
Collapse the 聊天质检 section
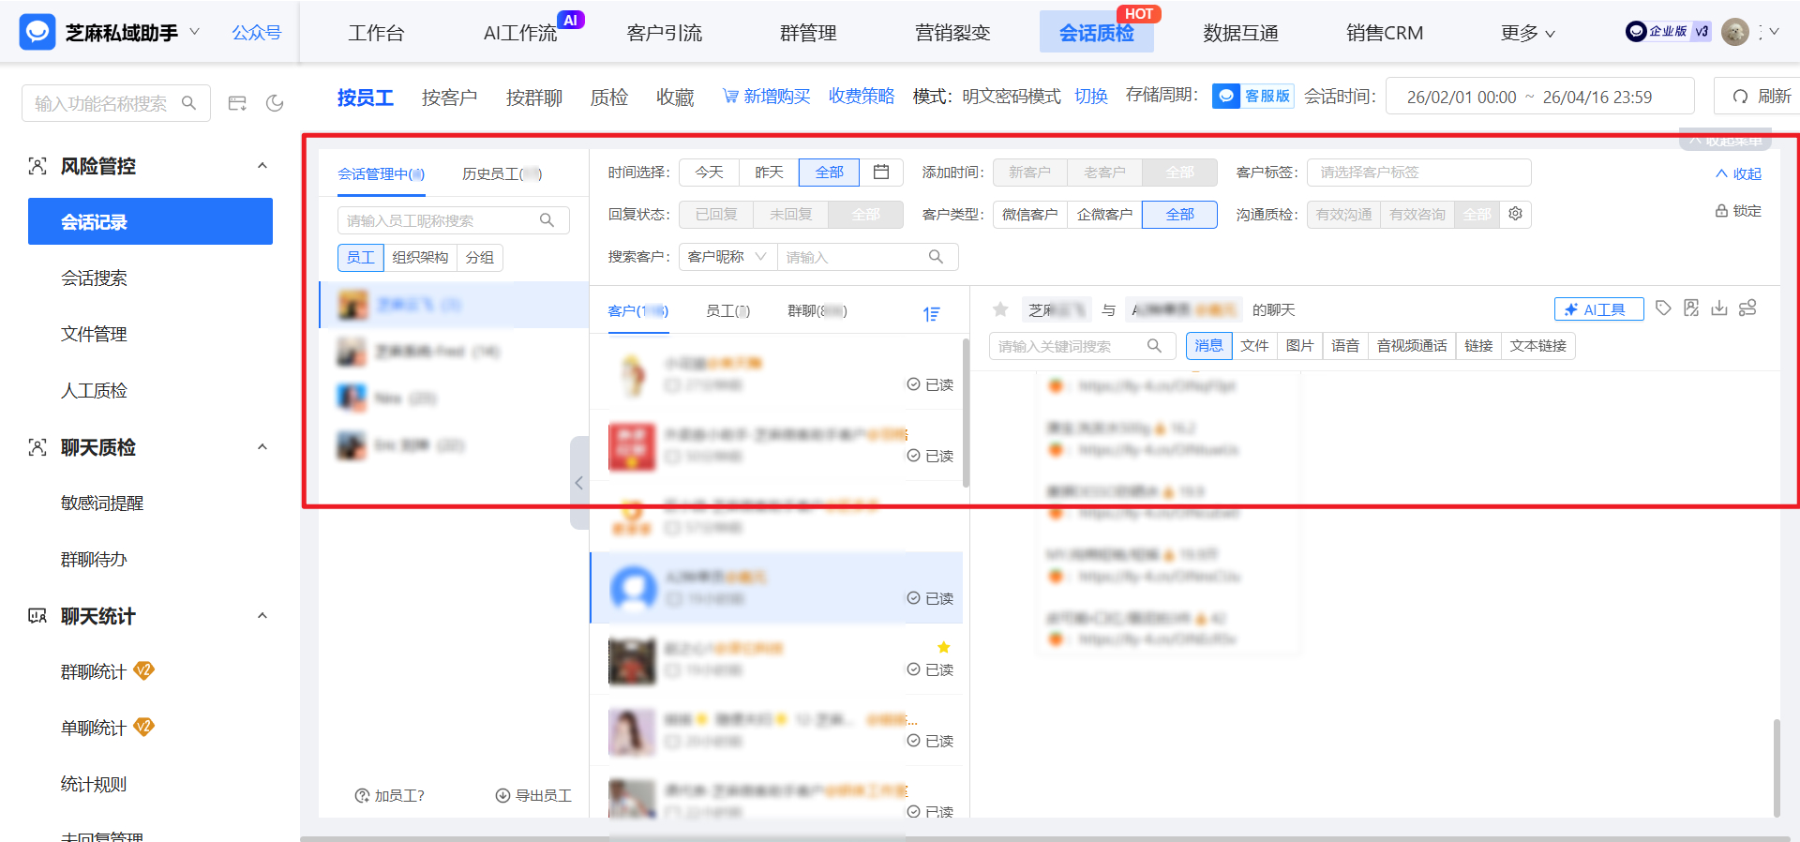pos(262,447)
